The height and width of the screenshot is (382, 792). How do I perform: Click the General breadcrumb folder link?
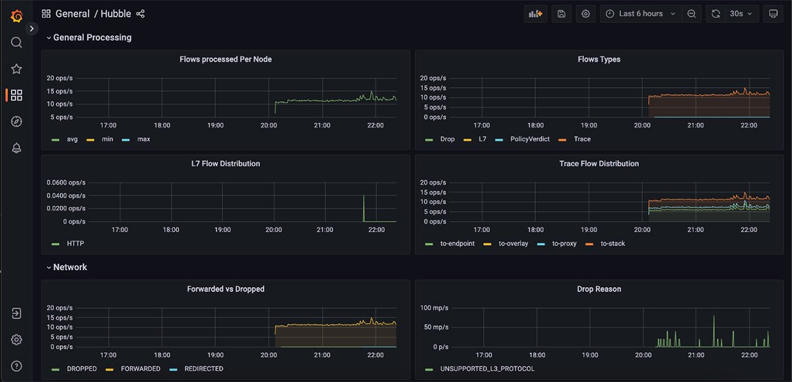click(x=72, y=14)
